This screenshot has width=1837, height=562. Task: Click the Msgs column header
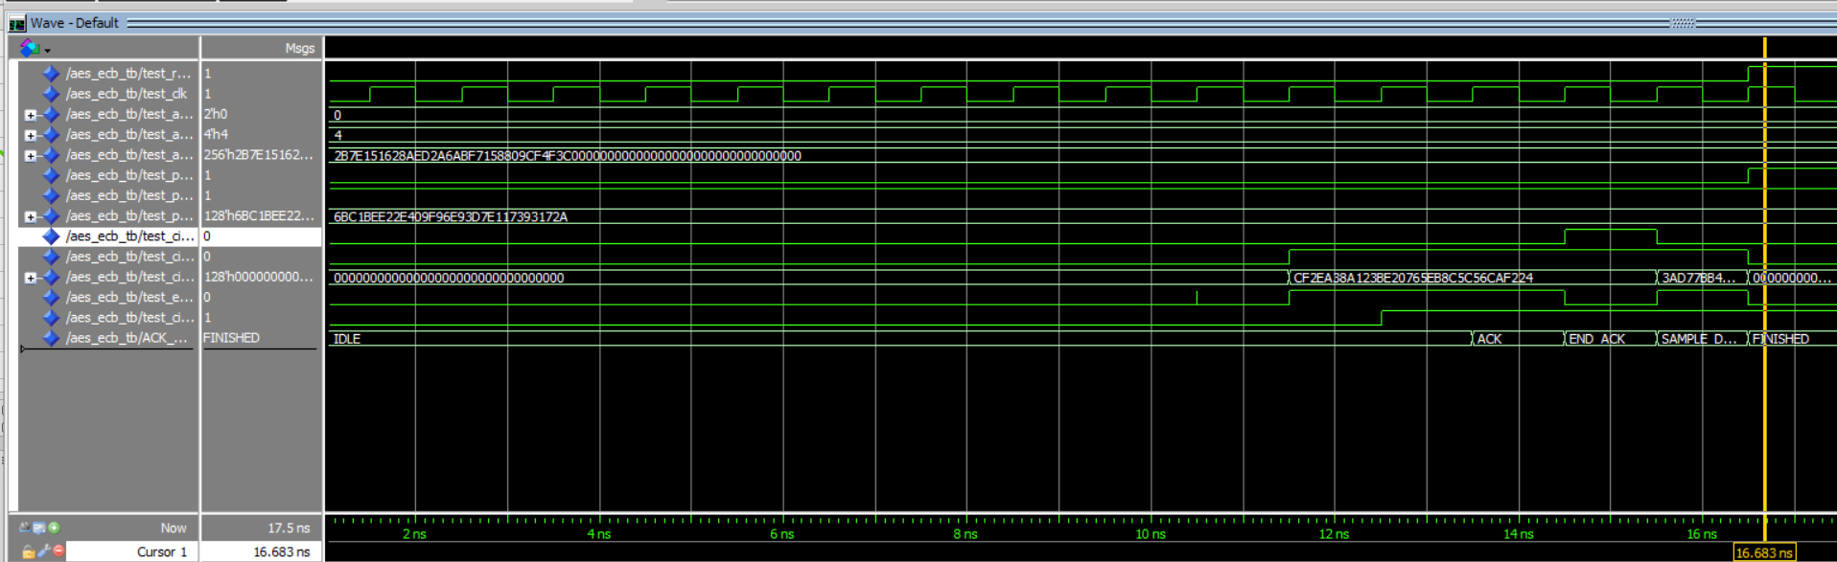299,48
